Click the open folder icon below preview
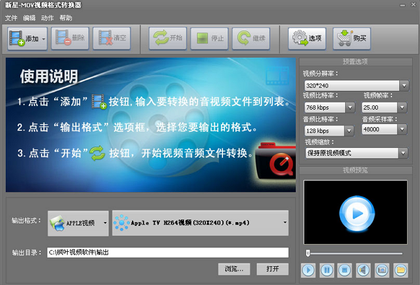Screen dimensions: 420x285 click(400, 270)
